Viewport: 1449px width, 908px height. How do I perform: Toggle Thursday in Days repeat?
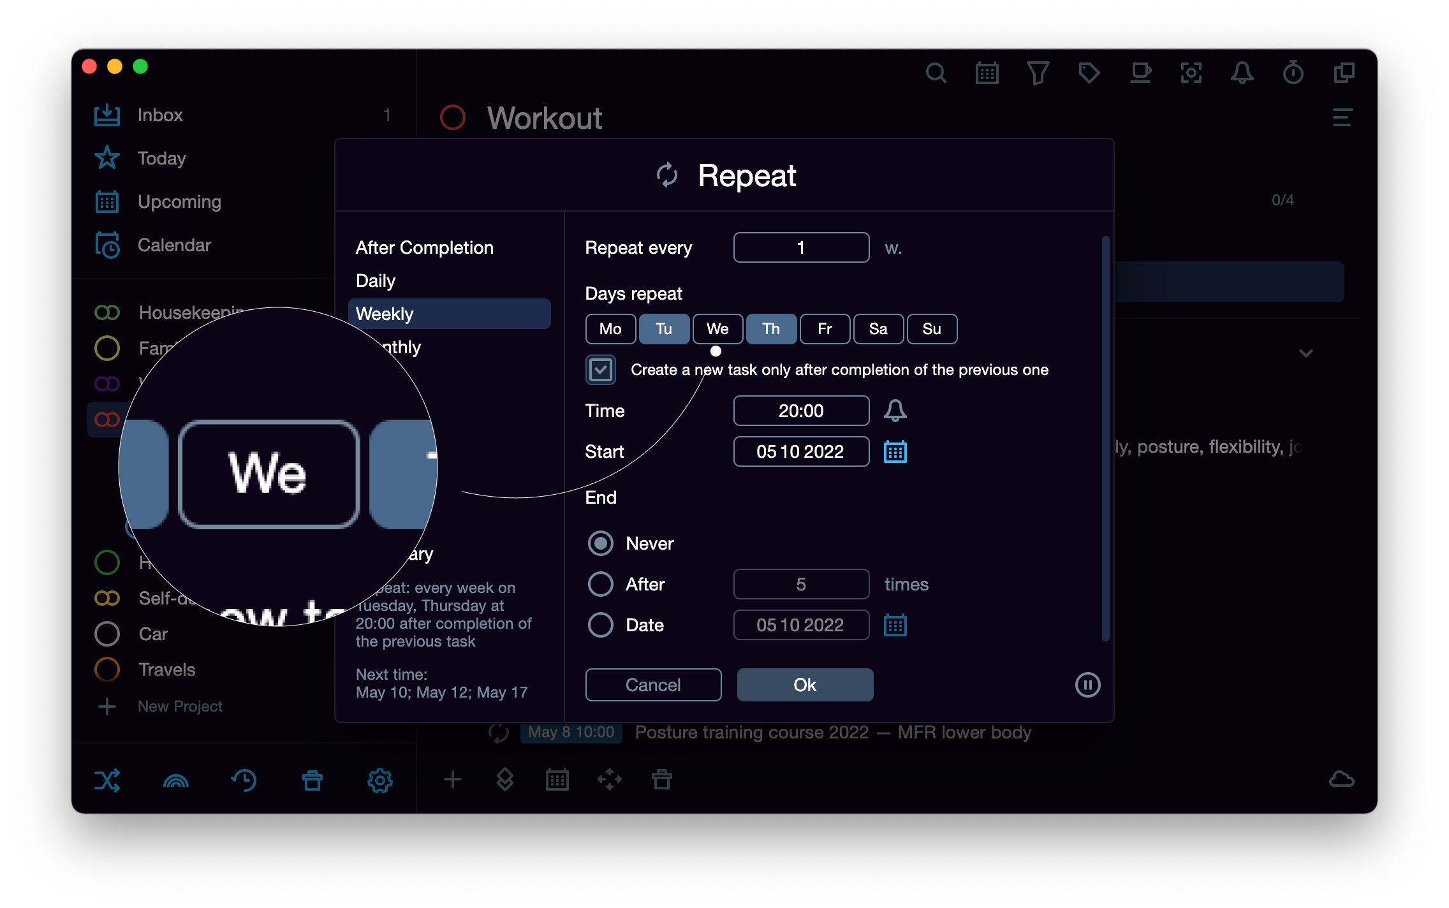(x=771, y=329)
